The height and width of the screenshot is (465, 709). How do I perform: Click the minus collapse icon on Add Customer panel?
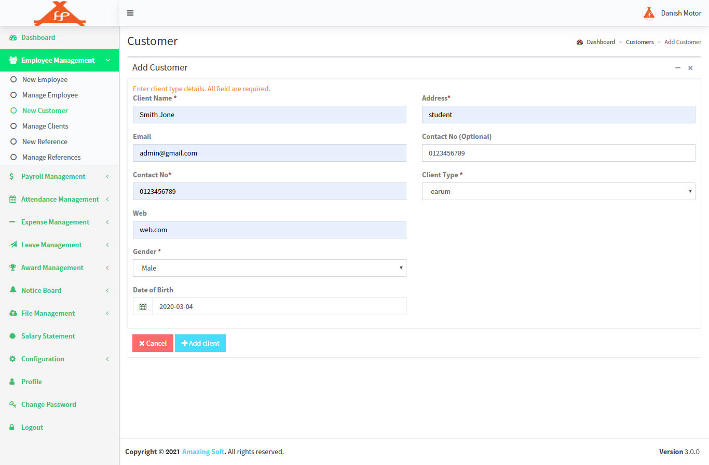pos(677,68)
